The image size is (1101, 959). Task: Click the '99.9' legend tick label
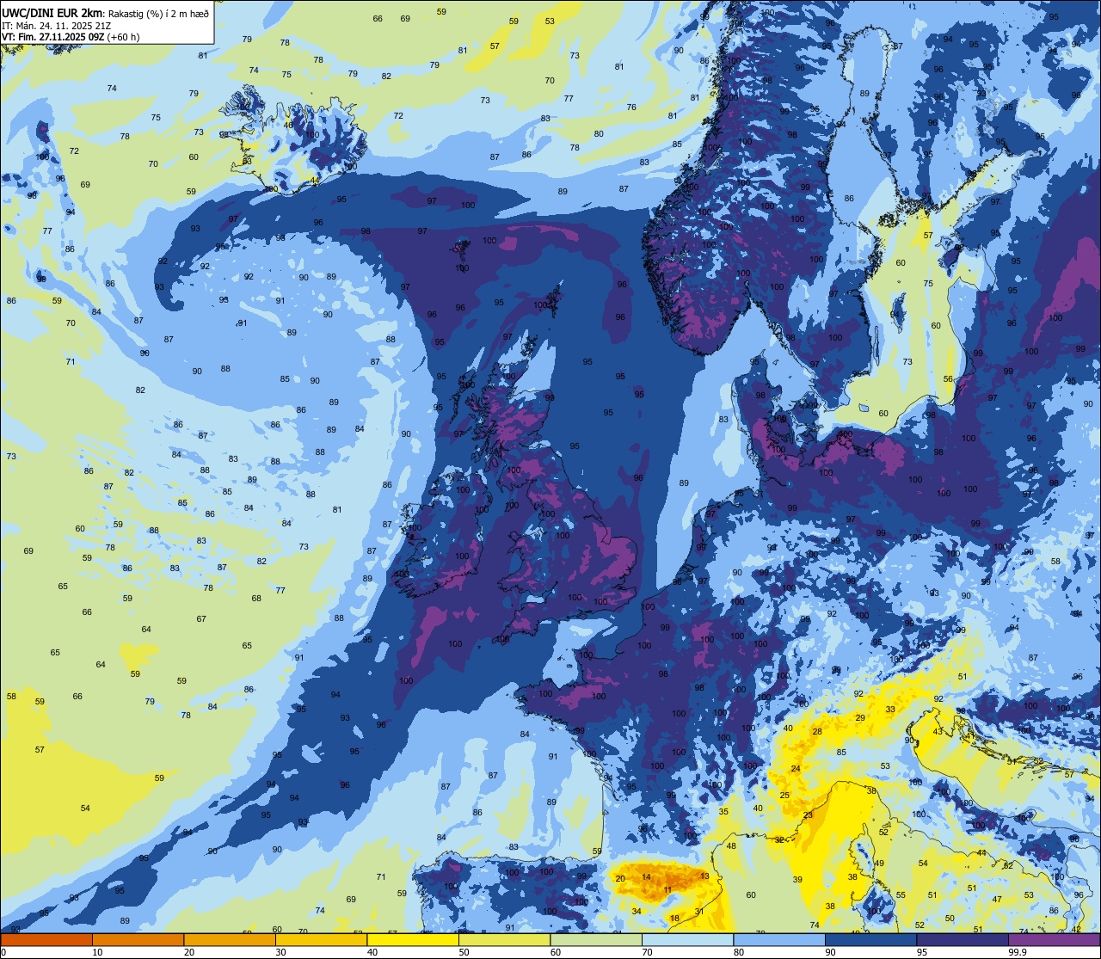pos(1018,952)
